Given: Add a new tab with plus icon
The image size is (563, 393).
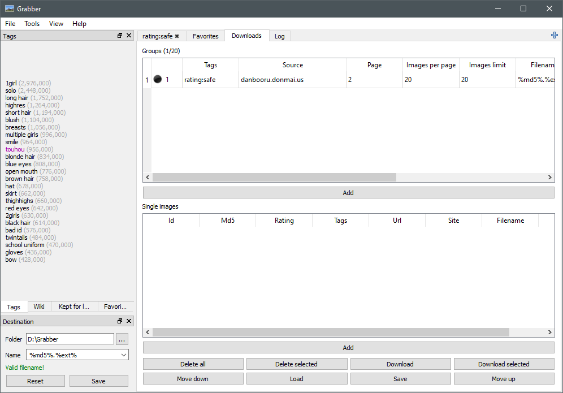Looking at the screenshot, I should (555, 35).
